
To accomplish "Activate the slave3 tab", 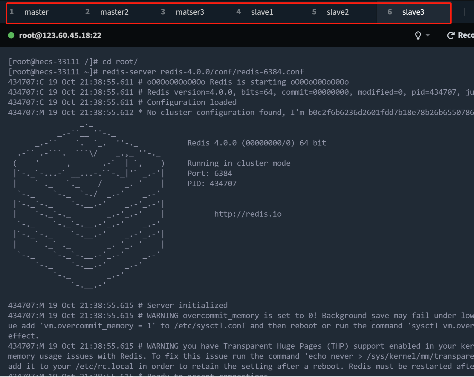I will 413,12.
